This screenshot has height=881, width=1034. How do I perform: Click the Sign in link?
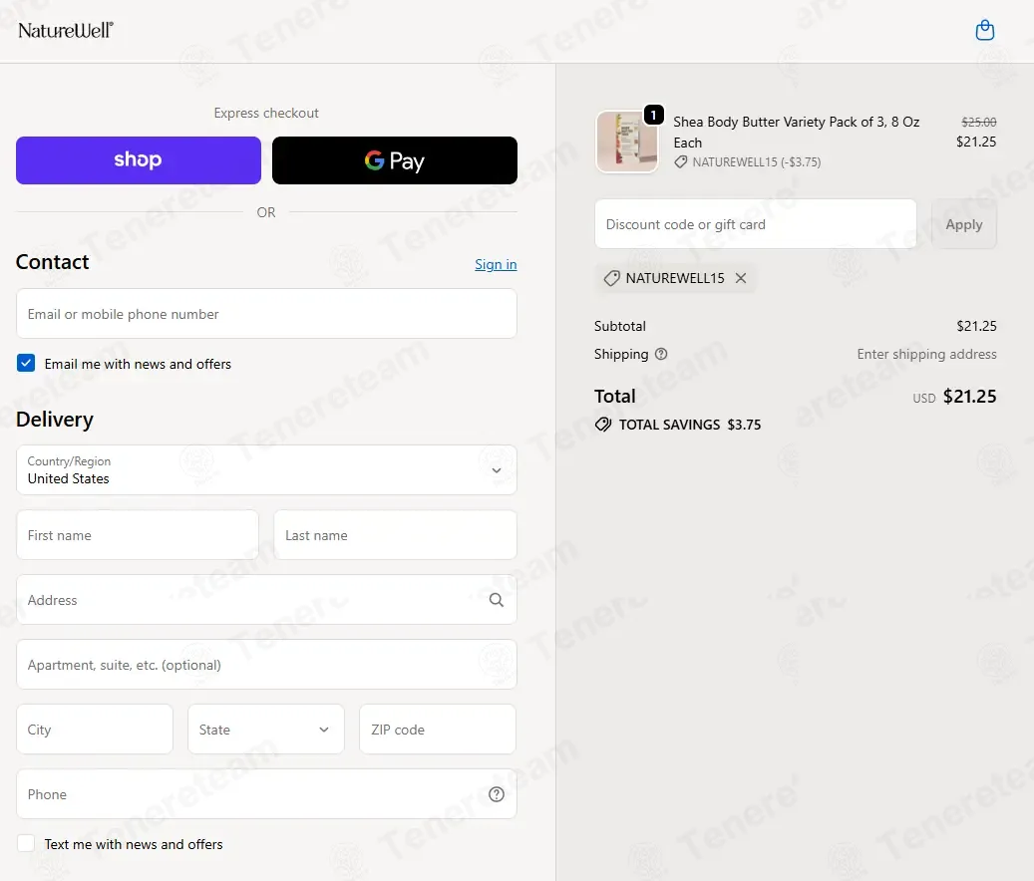[x=496, y=264]
